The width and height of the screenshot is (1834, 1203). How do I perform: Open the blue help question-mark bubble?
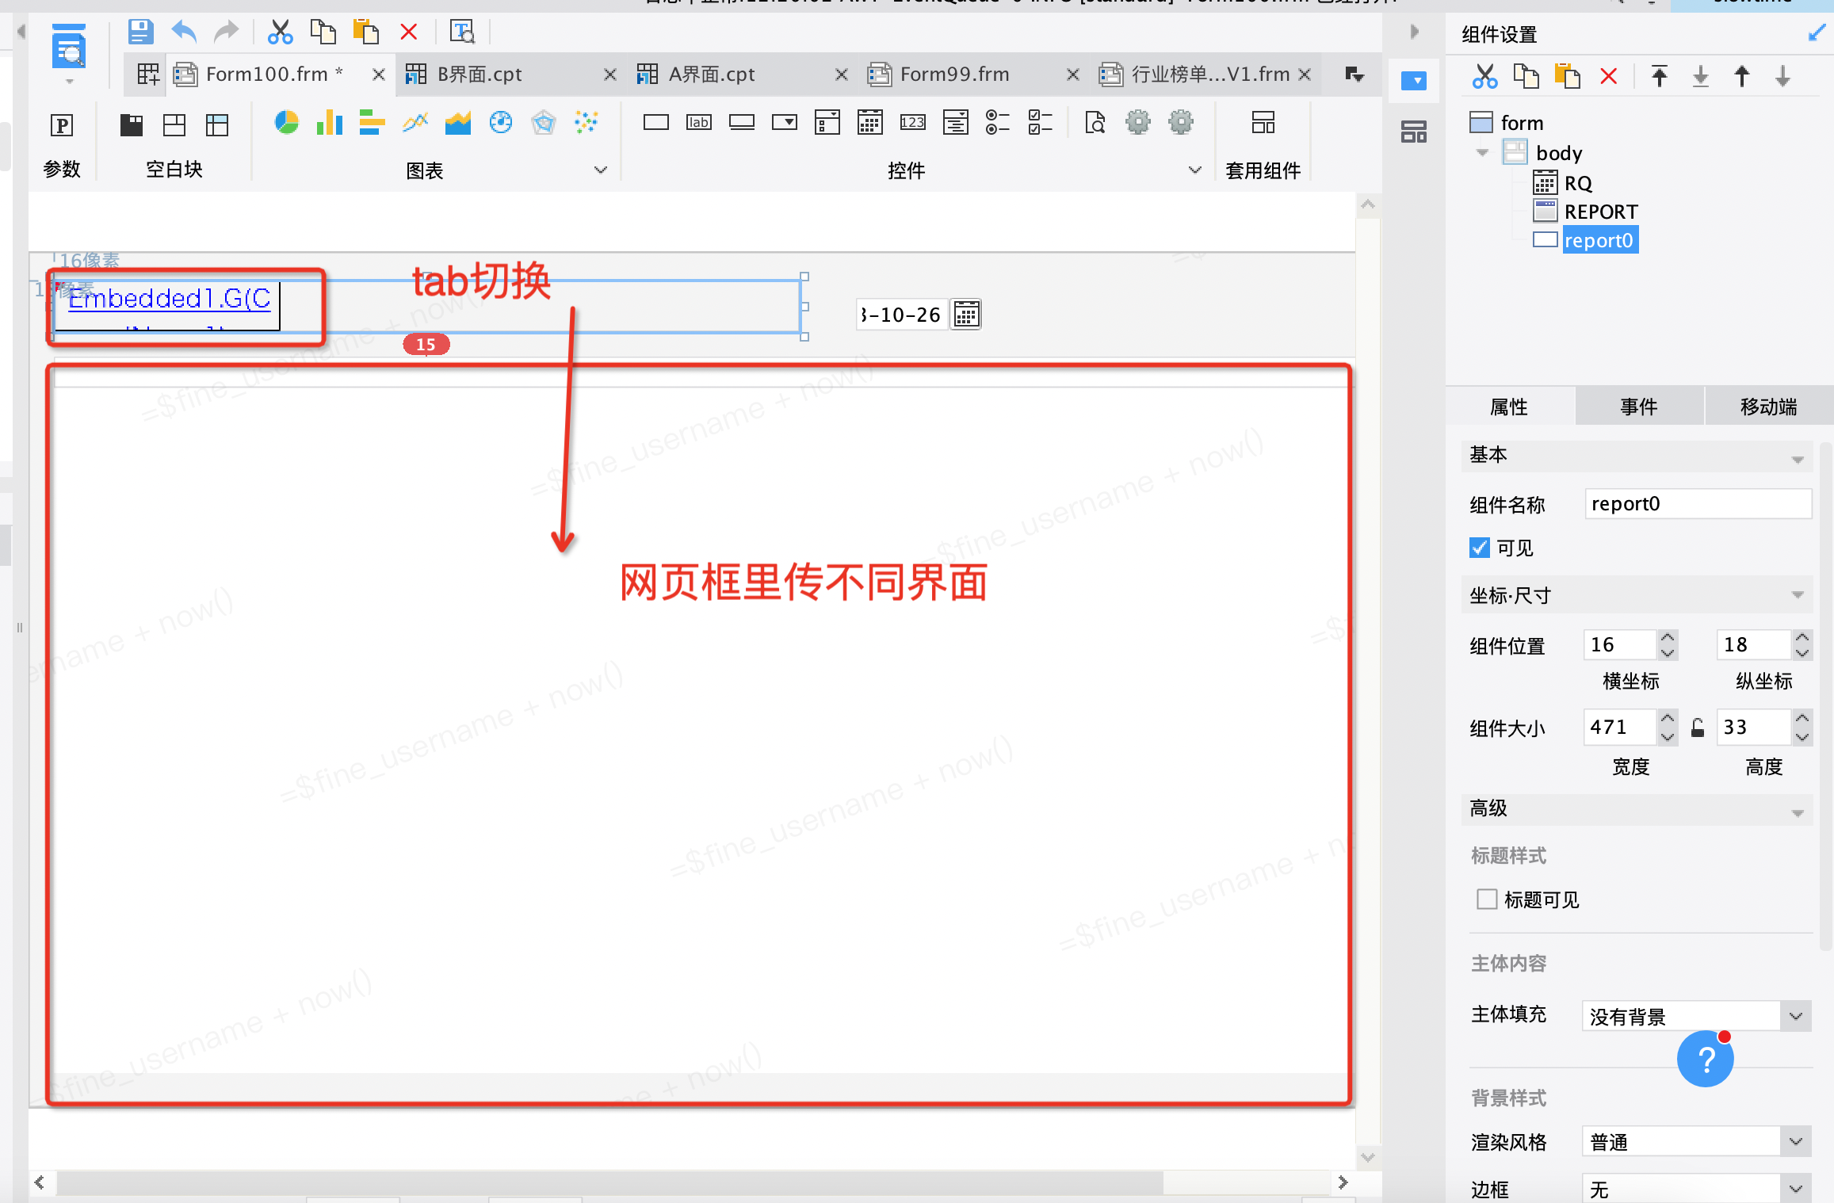(1706, 1059)
